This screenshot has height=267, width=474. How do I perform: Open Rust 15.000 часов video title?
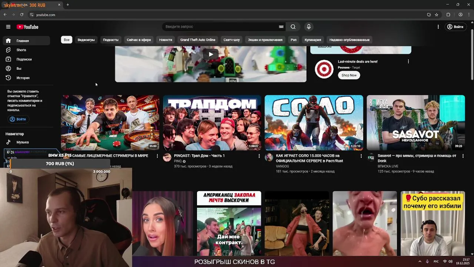pyautogui.click(x=310, y=158)
